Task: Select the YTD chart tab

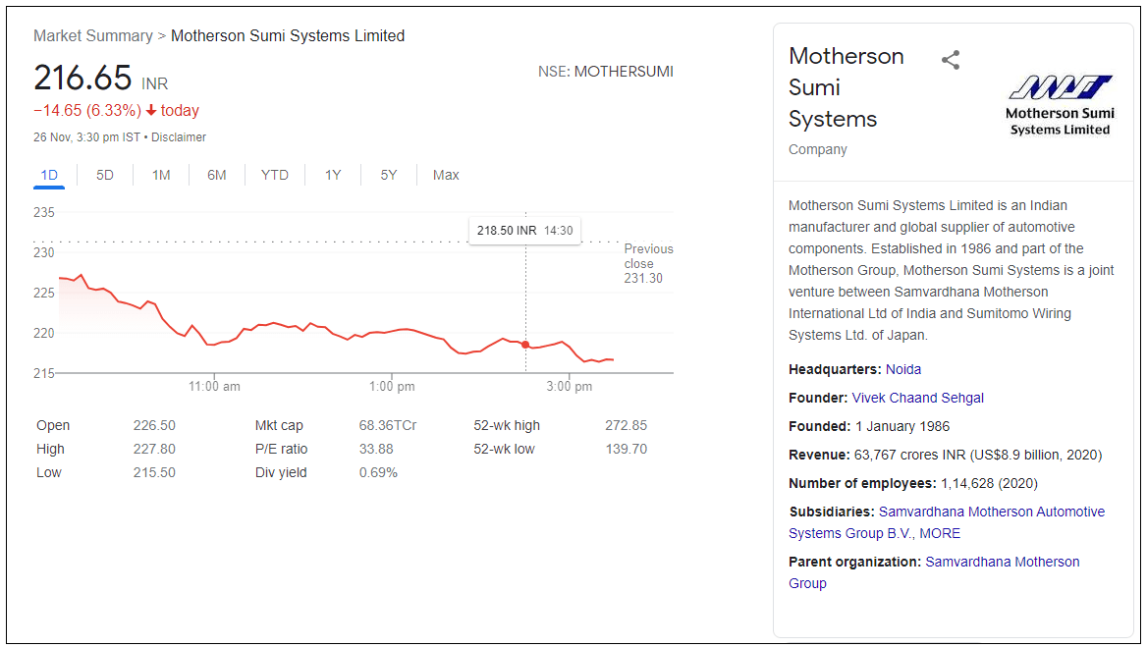Action: click(x=275, y=175)
